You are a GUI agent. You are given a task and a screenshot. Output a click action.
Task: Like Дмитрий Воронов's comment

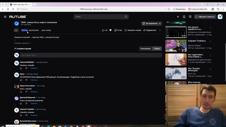coord(21,103)
